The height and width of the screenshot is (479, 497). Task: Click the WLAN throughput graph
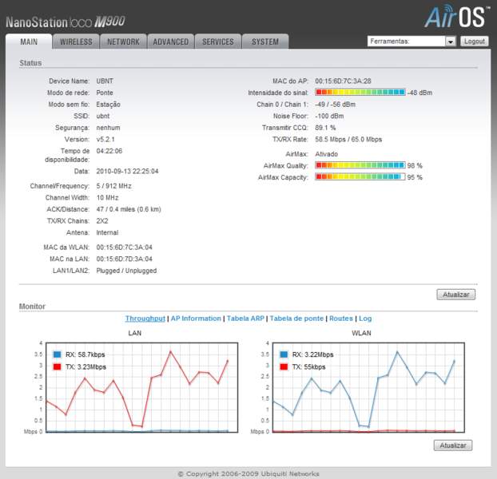[x=368, y=387]
